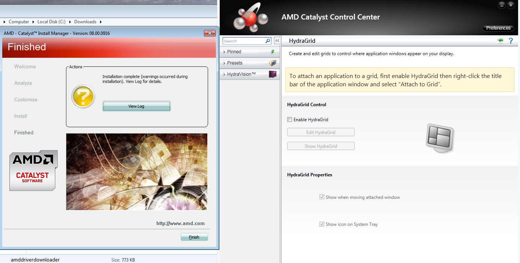Open dropdown arrow between Computer and Local Disk
This screenshot has width=520, height=263.
pyautogui.click(x=33, y=22)
